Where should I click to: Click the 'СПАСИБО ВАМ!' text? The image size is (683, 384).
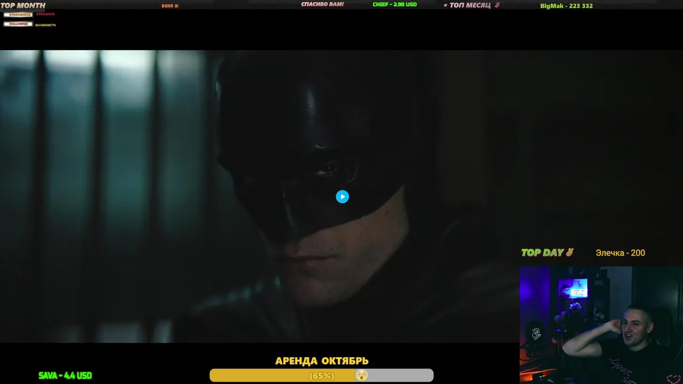tap(322, 4)
